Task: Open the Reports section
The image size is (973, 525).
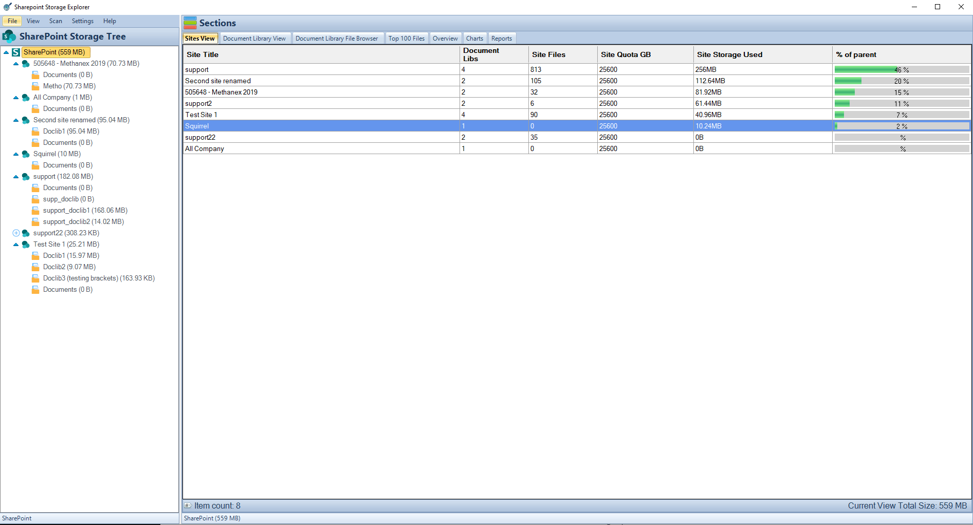Action: (x=501, y=38)
